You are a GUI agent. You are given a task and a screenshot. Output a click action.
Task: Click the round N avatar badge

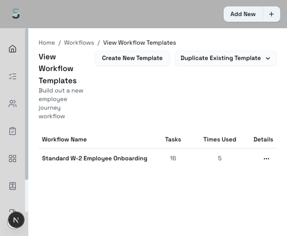pyautogui.click(x=16, y=220)
